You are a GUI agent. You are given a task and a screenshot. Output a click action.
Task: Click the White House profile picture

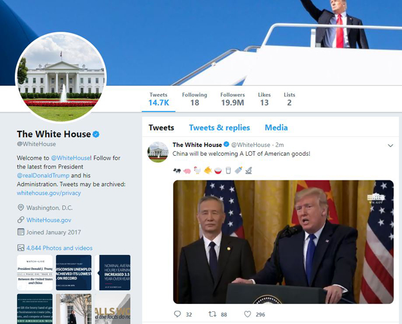[61, 77]
